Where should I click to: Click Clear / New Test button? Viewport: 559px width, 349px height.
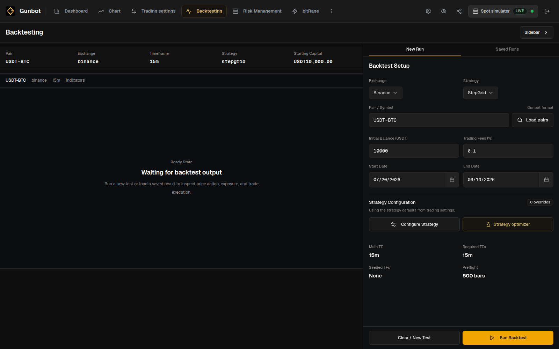(x=414, y=338)
